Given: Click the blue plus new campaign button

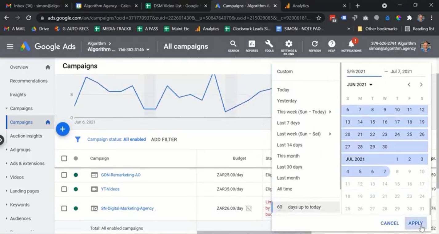Looking at the screenshot, I should [62, 129].
